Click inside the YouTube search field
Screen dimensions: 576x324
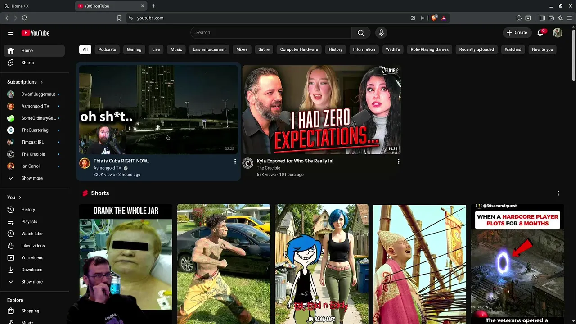[271, 32]
